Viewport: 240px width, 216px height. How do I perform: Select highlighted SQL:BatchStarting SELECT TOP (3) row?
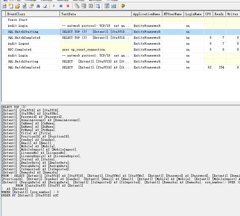tap(121, 32)
